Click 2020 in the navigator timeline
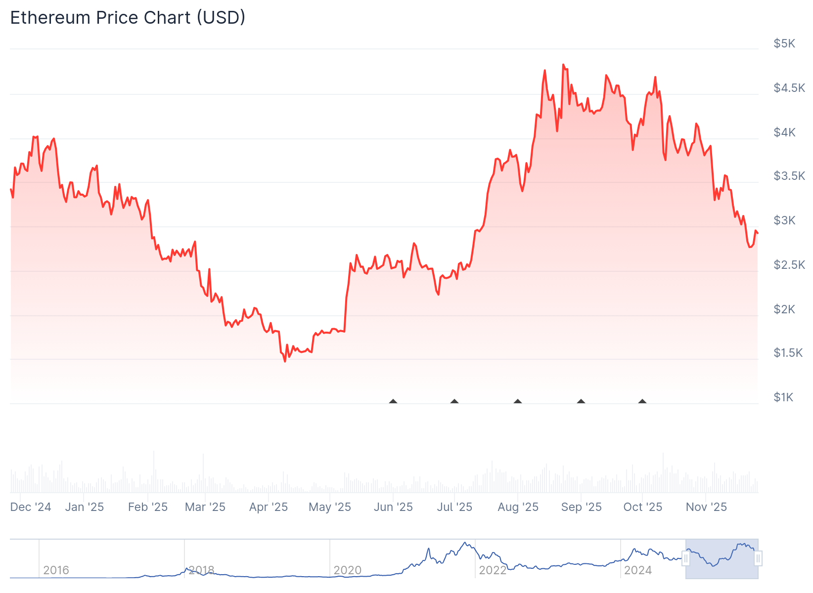The height and width of the screenshot is (593, 813). pos(347,570)
